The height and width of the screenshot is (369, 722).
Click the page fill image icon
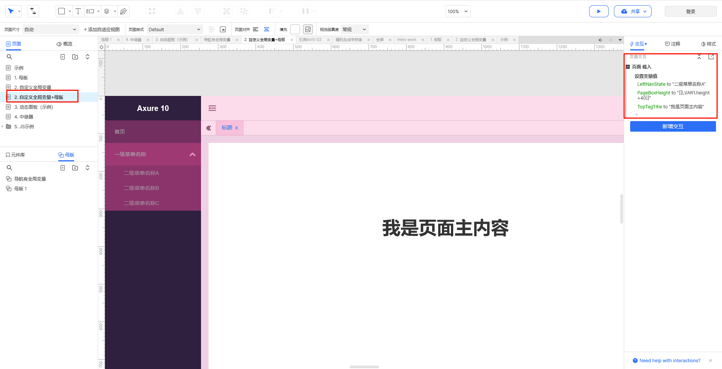(308, 29)
